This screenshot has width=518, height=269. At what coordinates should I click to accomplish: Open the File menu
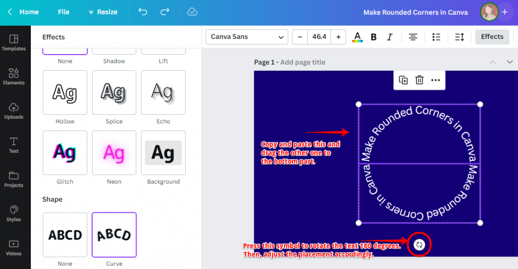[64, 12]
